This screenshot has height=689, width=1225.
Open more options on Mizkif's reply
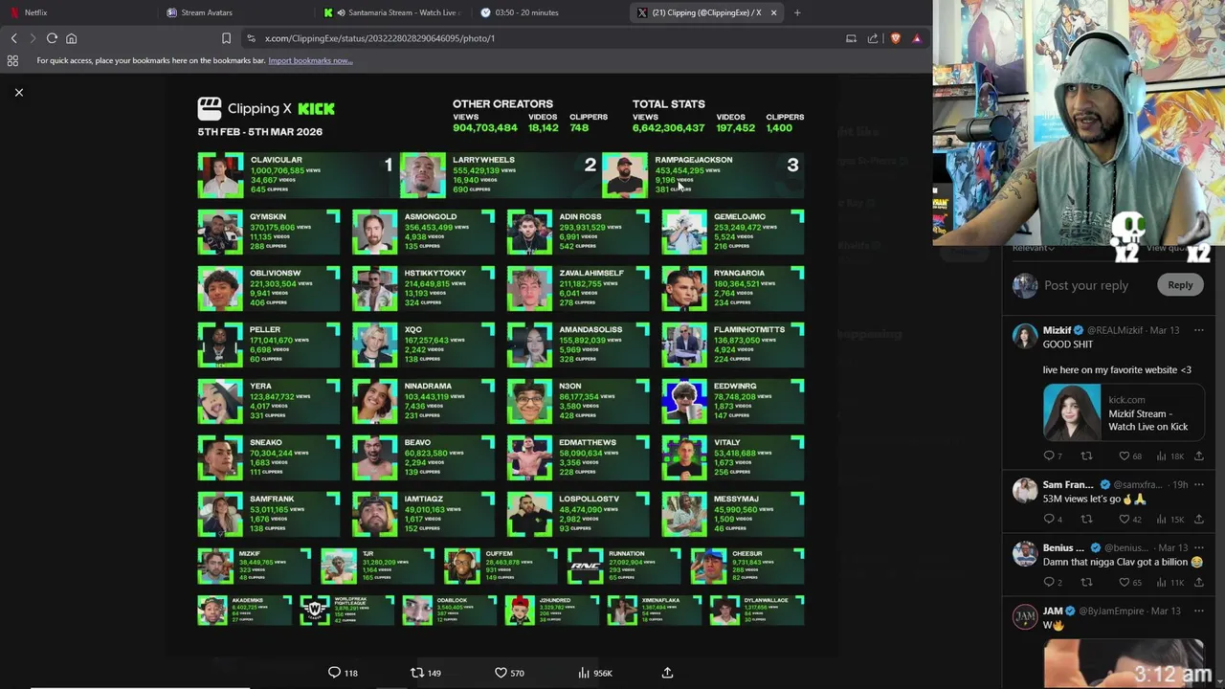[1198, 330]
